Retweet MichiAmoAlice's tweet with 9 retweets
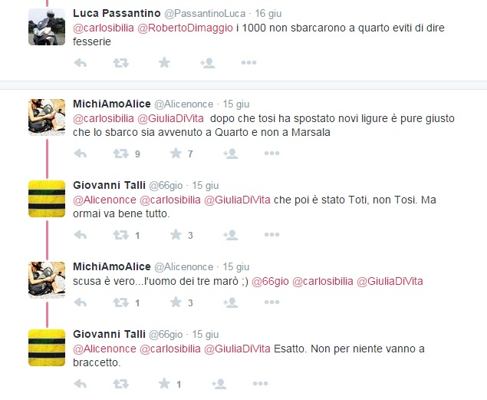 pyautogui.click(x=121, y=154)
